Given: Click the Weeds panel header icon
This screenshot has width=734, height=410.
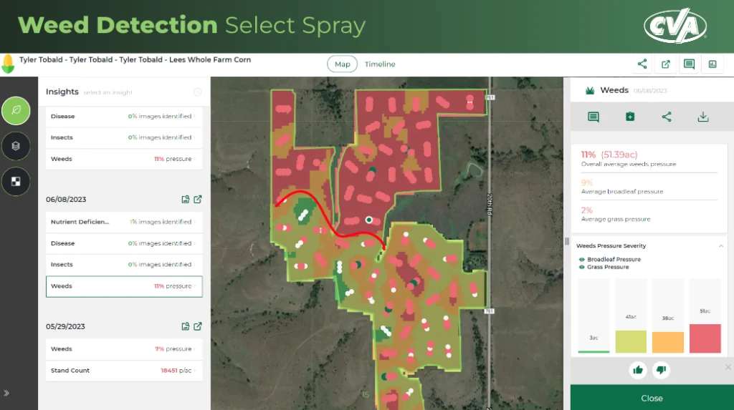Looking at the screenshot, I should click(590, 90).
